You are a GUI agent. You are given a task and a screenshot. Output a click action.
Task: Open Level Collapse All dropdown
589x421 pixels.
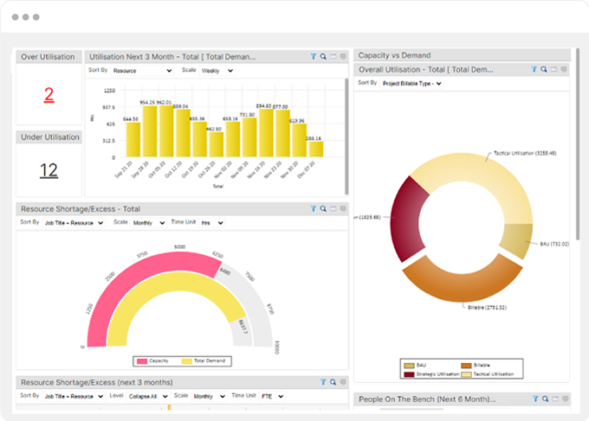pyautogui.click(x=148, y=396)
